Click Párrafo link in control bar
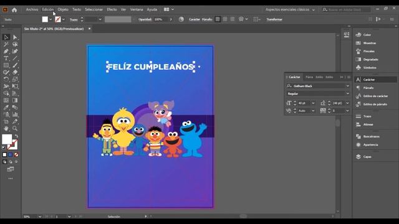This screenshot has height=224, width=399. pos(207,19)
